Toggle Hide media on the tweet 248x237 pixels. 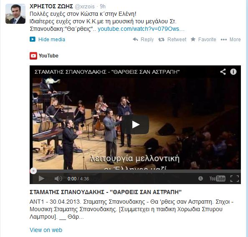coord(47,39)
